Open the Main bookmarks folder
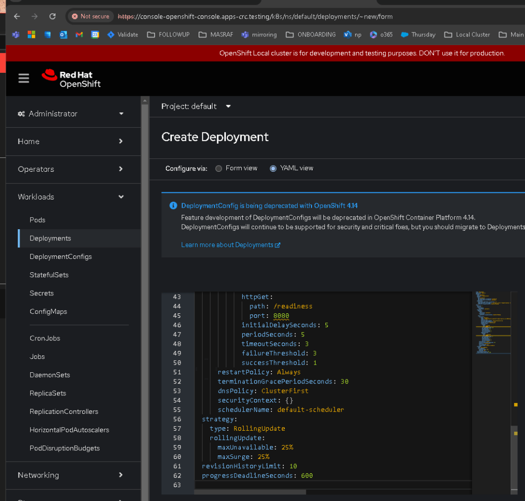 coord(511,34)
